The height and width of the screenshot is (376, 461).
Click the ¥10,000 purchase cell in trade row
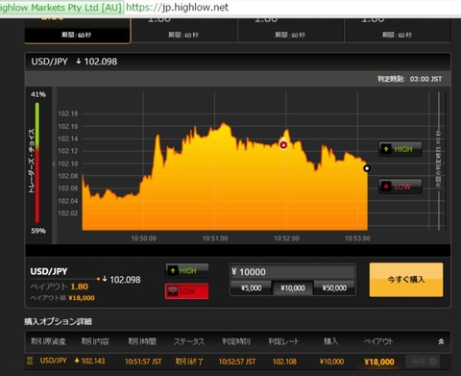point(331,362)
